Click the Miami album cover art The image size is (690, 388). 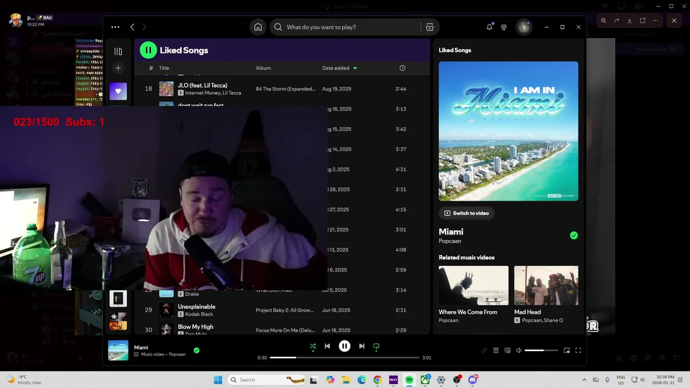[x=508, y=131]
